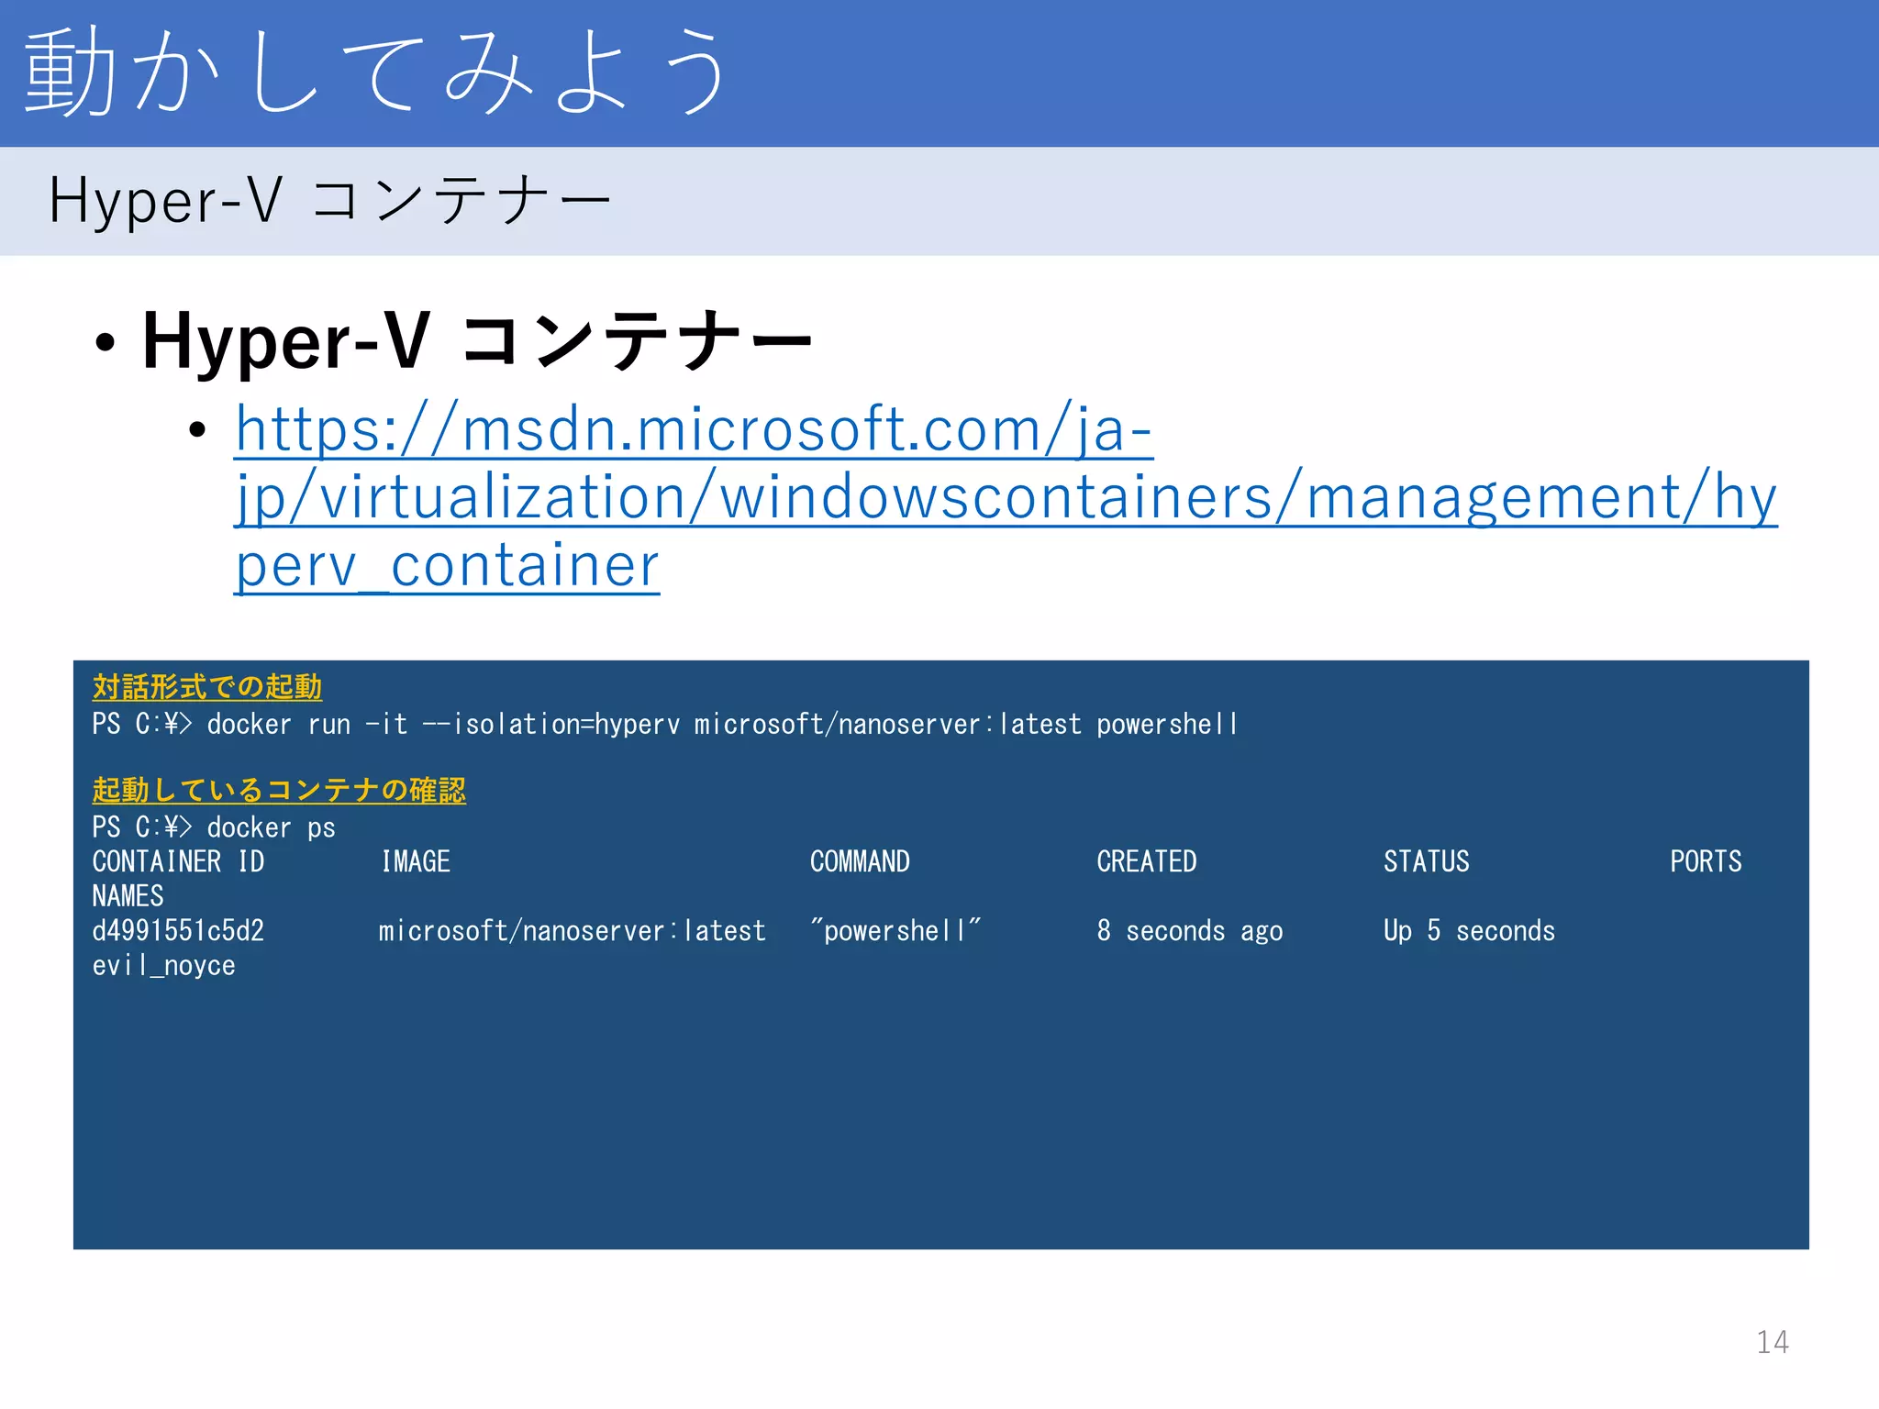Click the docker run --isolation=hyperv command line
1879x1409 pixels.
click(665, 724)
